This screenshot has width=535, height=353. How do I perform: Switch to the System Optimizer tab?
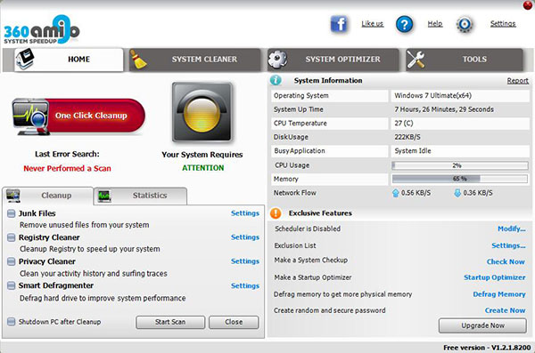[333, 60]
